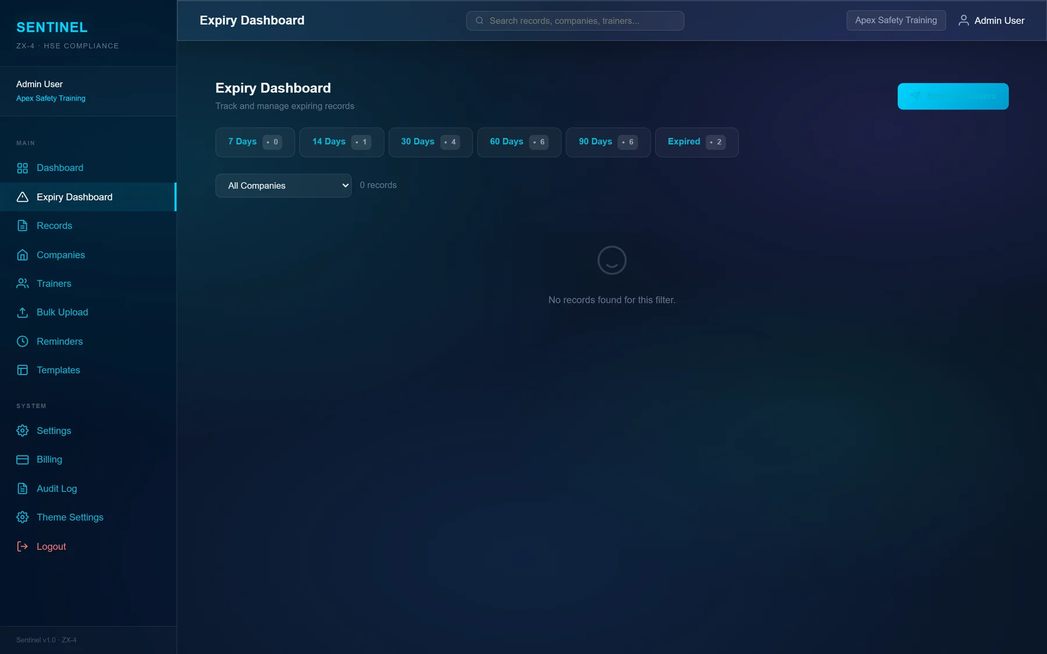Click the Records document icon
Viewport: 1047px width, 654px height.
click(x=22, y=226)
